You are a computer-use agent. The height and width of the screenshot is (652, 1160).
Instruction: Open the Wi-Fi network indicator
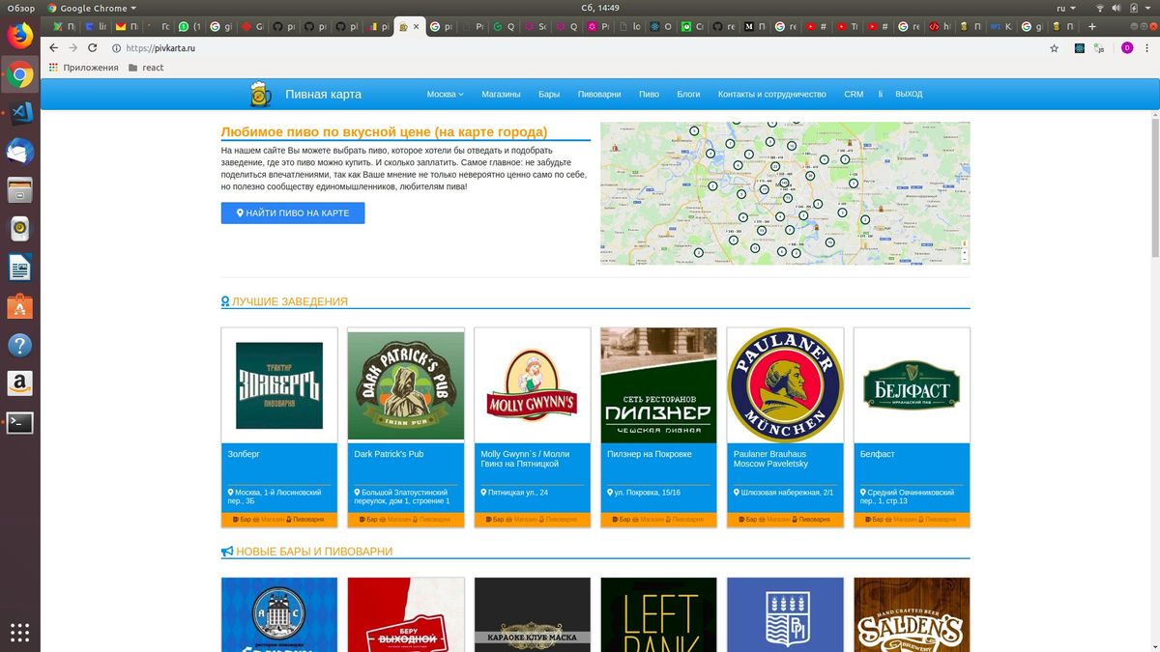pyautogui.click(x=1100, y=8)
